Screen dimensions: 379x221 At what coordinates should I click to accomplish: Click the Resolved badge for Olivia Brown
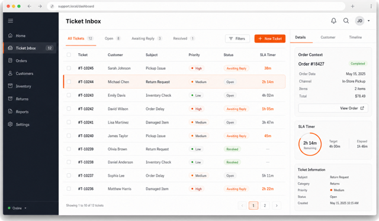click(232, 149)
